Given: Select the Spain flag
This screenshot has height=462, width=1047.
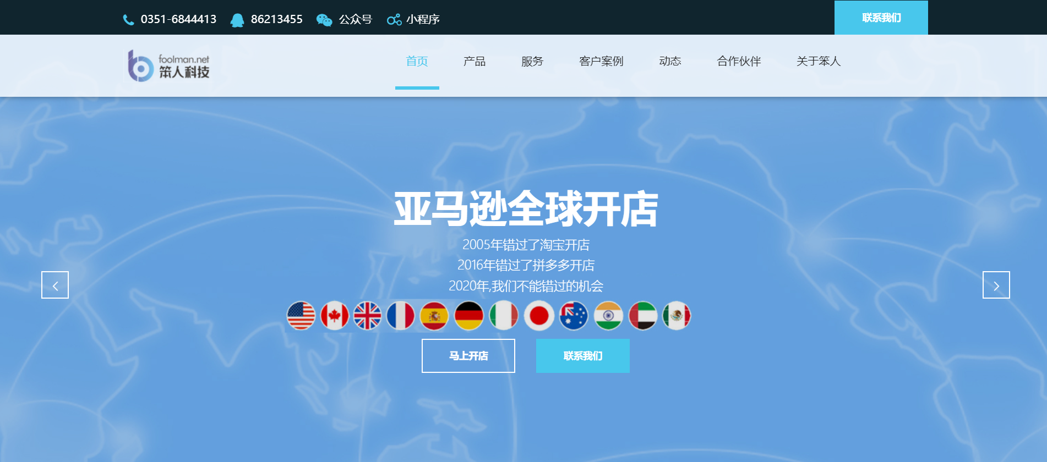Looking at the screenshot, I should (434, 316).
